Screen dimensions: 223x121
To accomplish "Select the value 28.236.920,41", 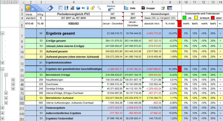I will 133,118.
